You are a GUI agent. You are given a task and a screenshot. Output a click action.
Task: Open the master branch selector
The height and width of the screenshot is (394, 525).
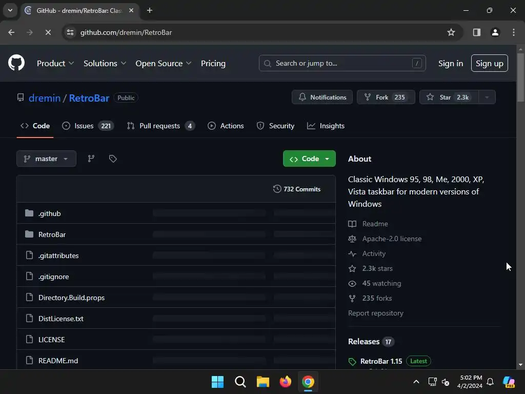[46, 159]
